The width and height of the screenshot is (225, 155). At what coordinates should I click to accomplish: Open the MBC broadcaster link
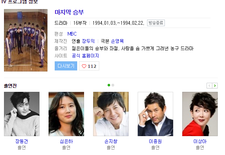72,34
